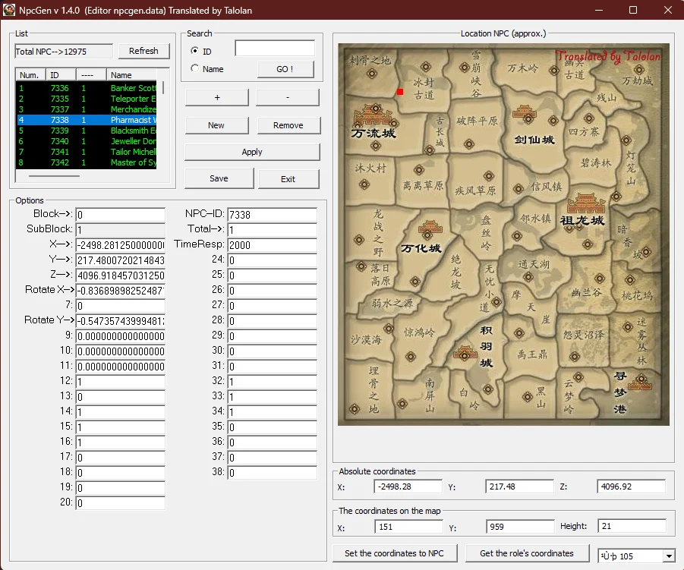Click the NPC list horizontal scrollbar

54,176
